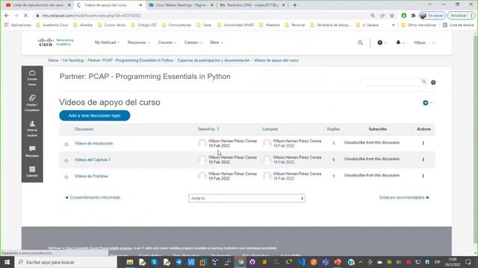Unsubscribe from Videos de Prácticas discussion
The height and width of the screenshot is (268, 478).
(x=372, y=176)
